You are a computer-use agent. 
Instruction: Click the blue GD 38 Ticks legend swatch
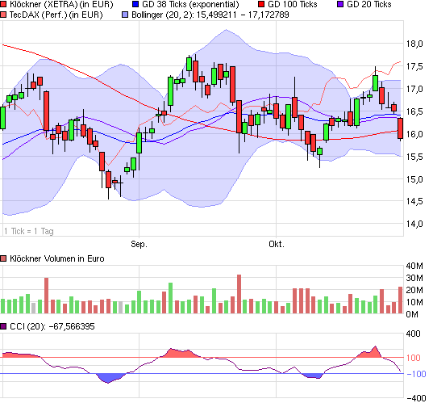(x=135, y=4)
